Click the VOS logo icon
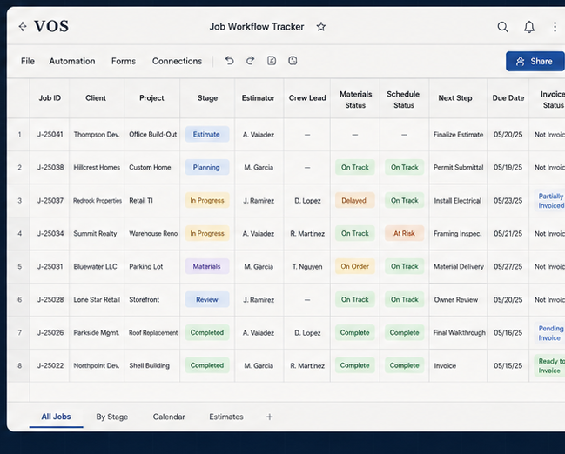 [x=23, y=26]
